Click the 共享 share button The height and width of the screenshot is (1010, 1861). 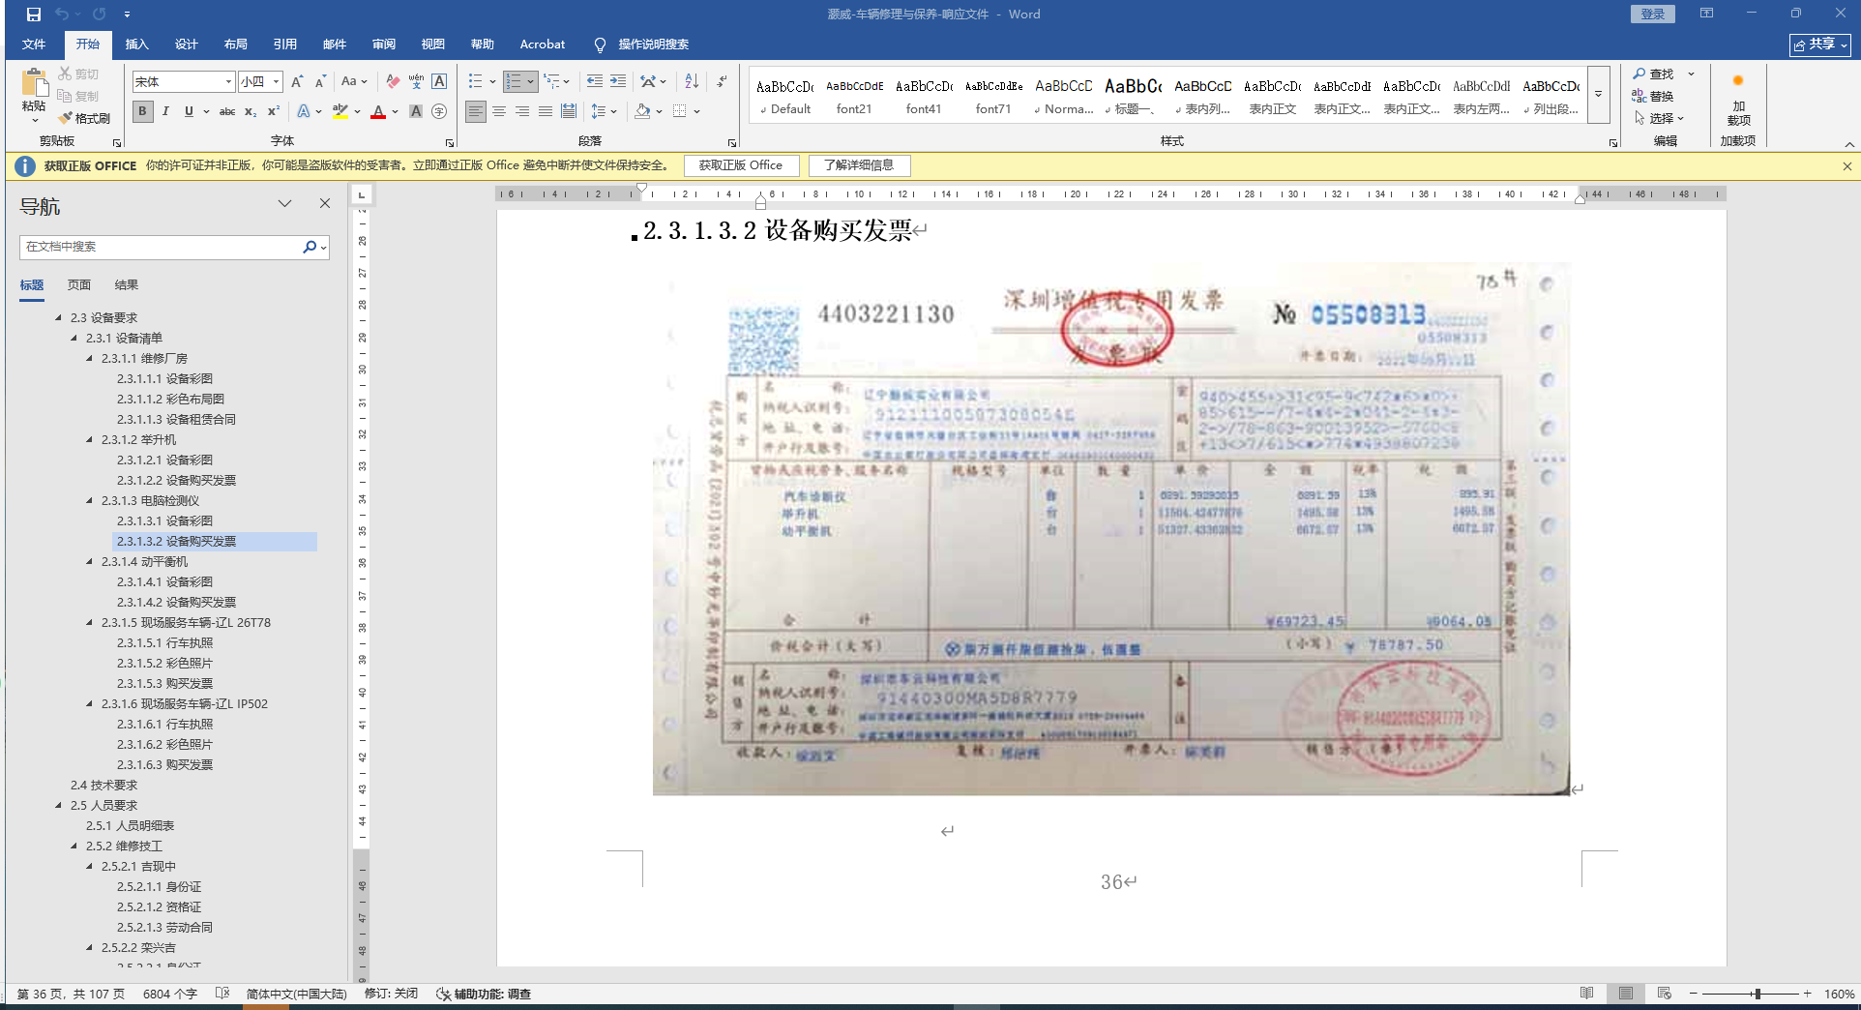1819,45
